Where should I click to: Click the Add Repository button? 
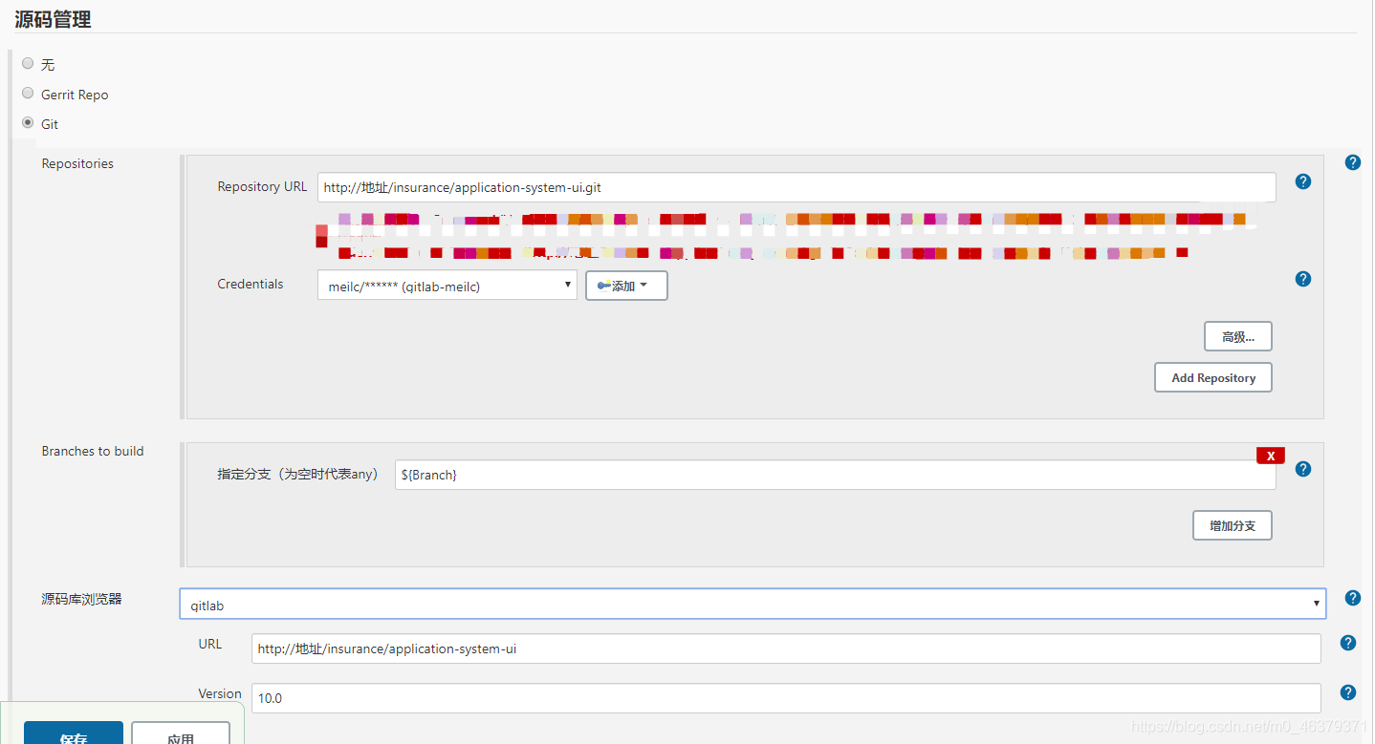point(1212,377)
